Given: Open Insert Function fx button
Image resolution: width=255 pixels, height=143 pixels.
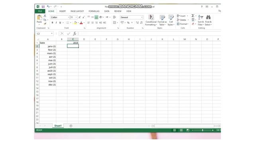Looking at the screenshot, I should click(x=75, y=33).
